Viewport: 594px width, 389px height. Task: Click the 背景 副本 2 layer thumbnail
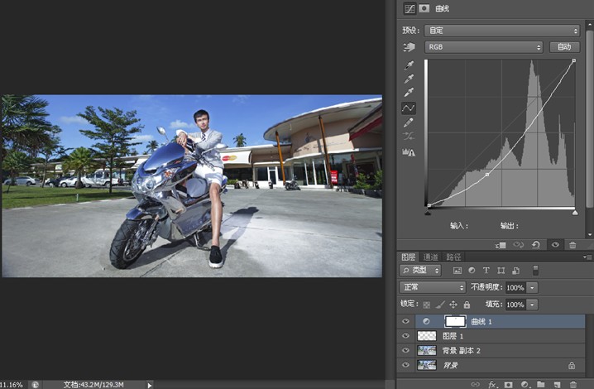pos(427,350)
